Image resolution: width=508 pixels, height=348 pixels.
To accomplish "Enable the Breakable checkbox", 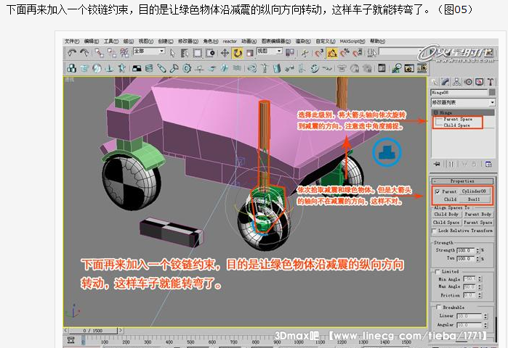I will (439, 307).
